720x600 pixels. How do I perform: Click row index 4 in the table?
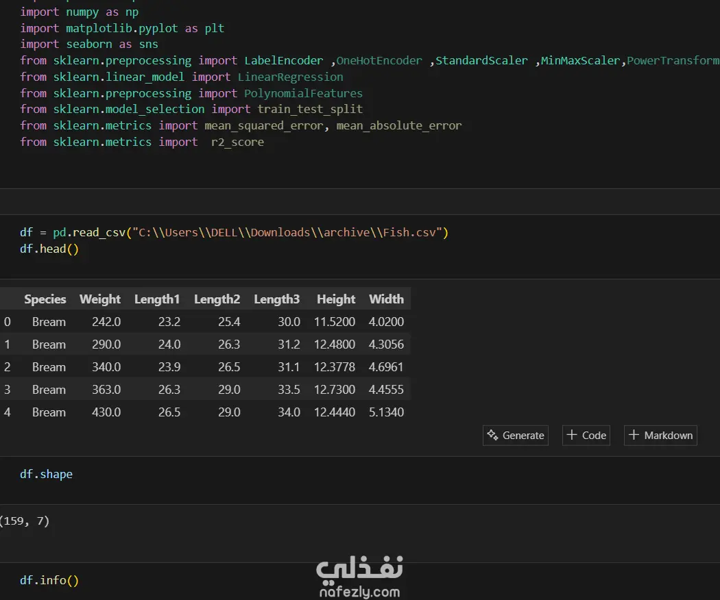click(x=7, y=412)
